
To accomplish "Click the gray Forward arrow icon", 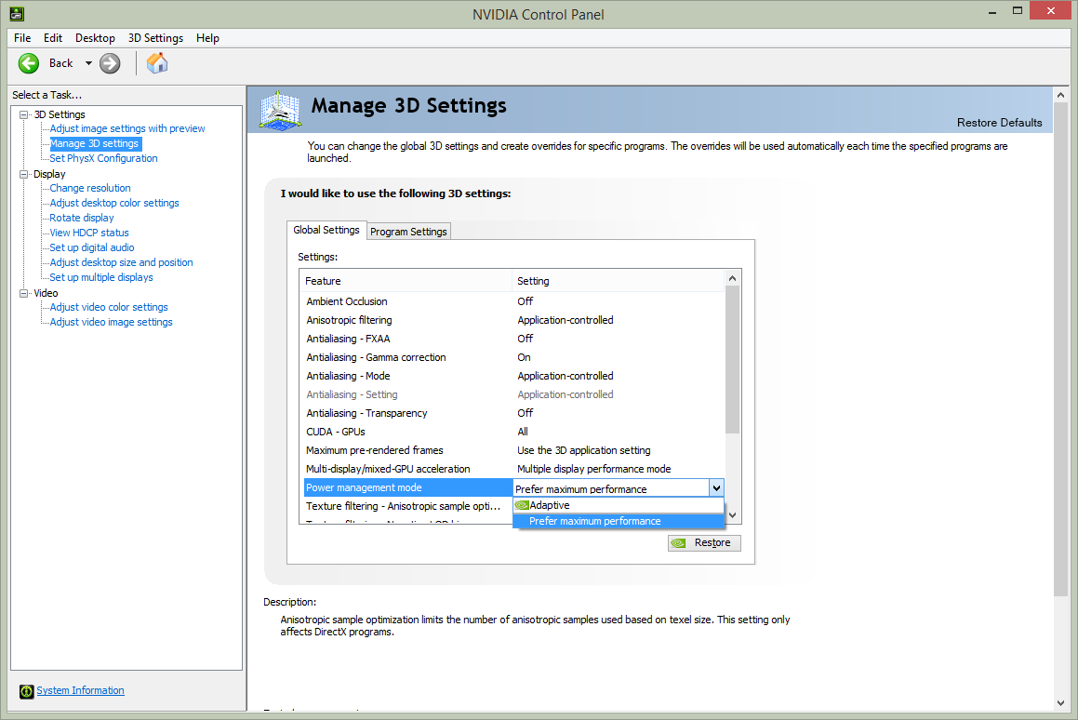I will (110, 63).
